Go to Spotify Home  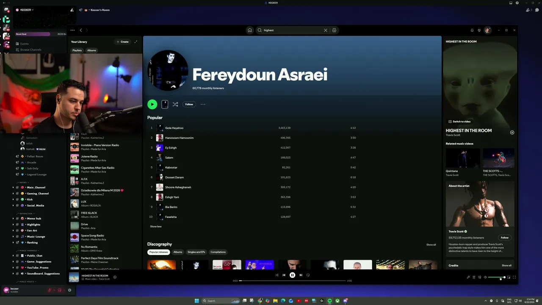click(x=250, y=30)
